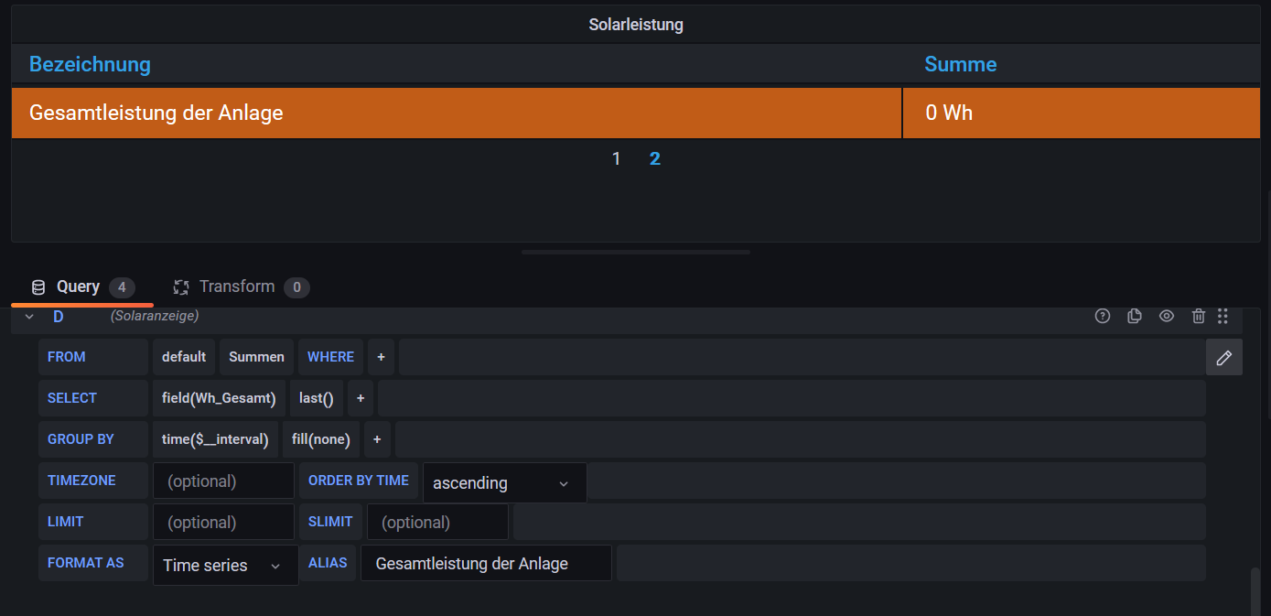Screen dimensions: 1271x616
Task: Toggle visibility of query D
Action: [x=1167, y=316]
